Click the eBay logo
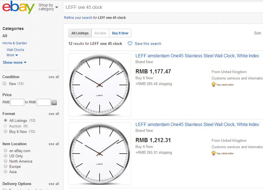The height and width of the screenshot is (190, 263). [18, 7]
